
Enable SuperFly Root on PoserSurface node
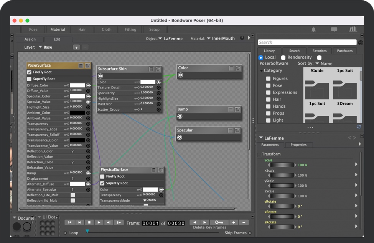click(30, 79)
